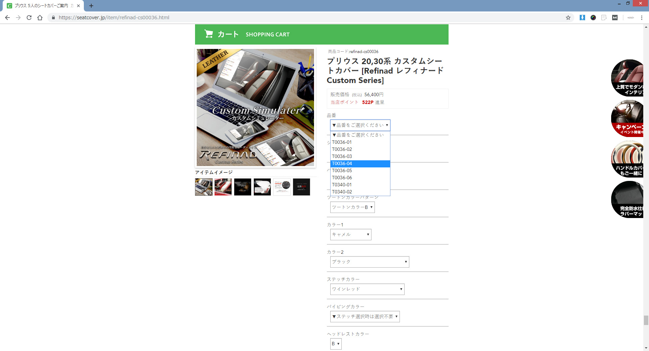Open the ツートンカラーB pattern dropdown
Viewport: 649px width, 351px height.
(353, 207)
